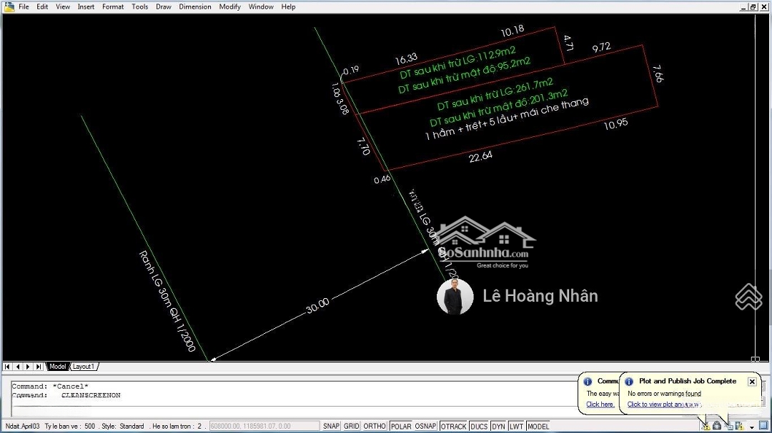Viewport: 772px width, 433px height.
Task: Click the previous layout tab arrow
Action: 17,367
